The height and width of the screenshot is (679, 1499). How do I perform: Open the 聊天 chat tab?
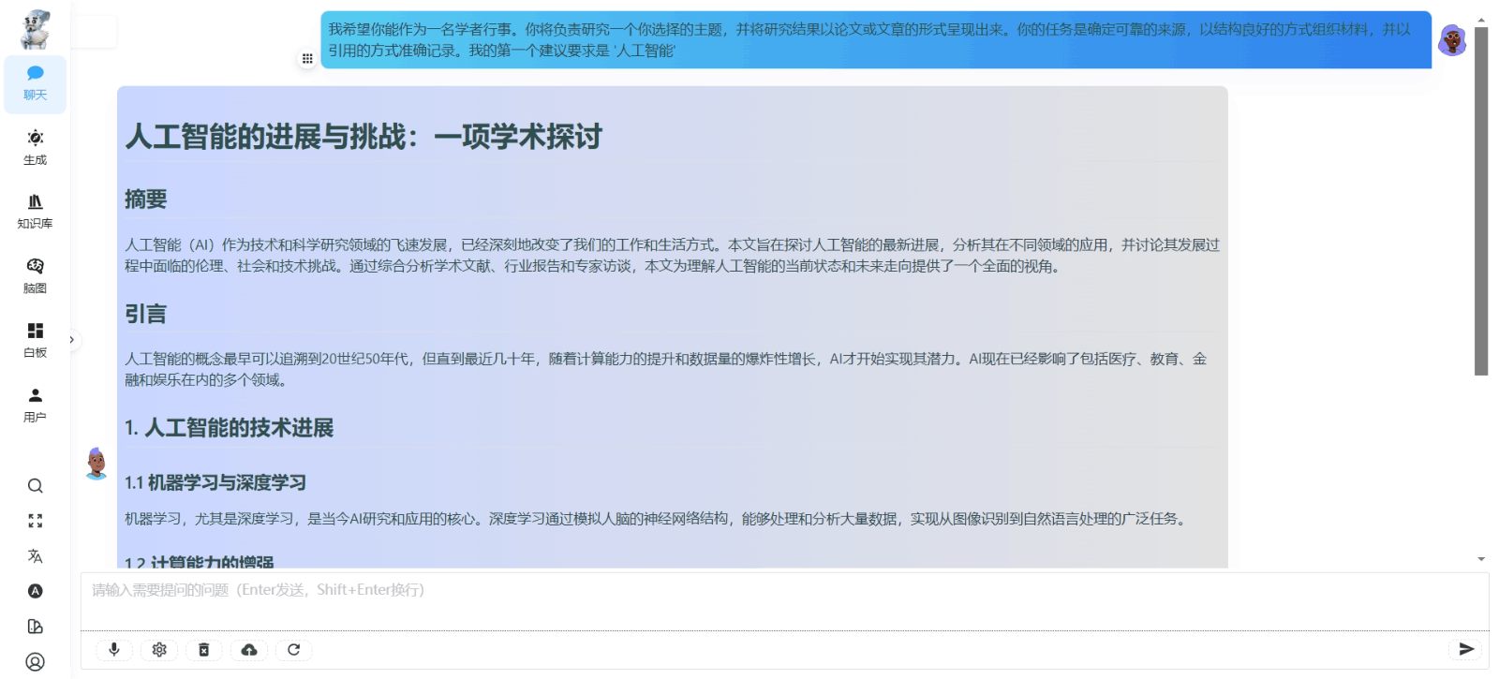pyautogui.click(x=36, y=83)
